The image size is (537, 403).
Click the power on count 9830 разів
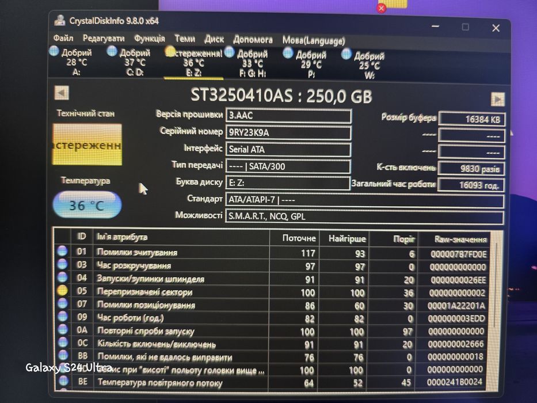click(x=471, y=168)
